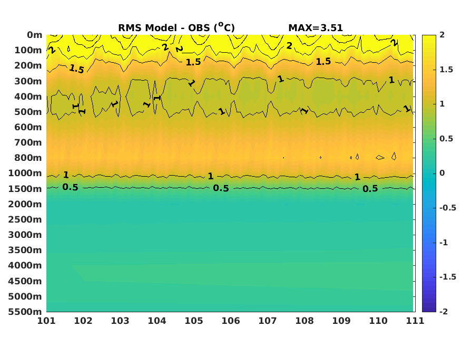Click the "111" x-axis tick label

415,321
